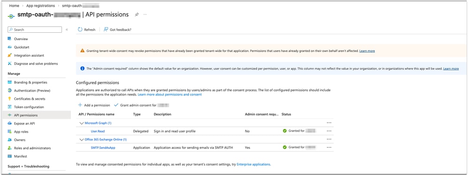Open the Enterprise applications link
The image size is (469, 175).
(x=254, y=164)
